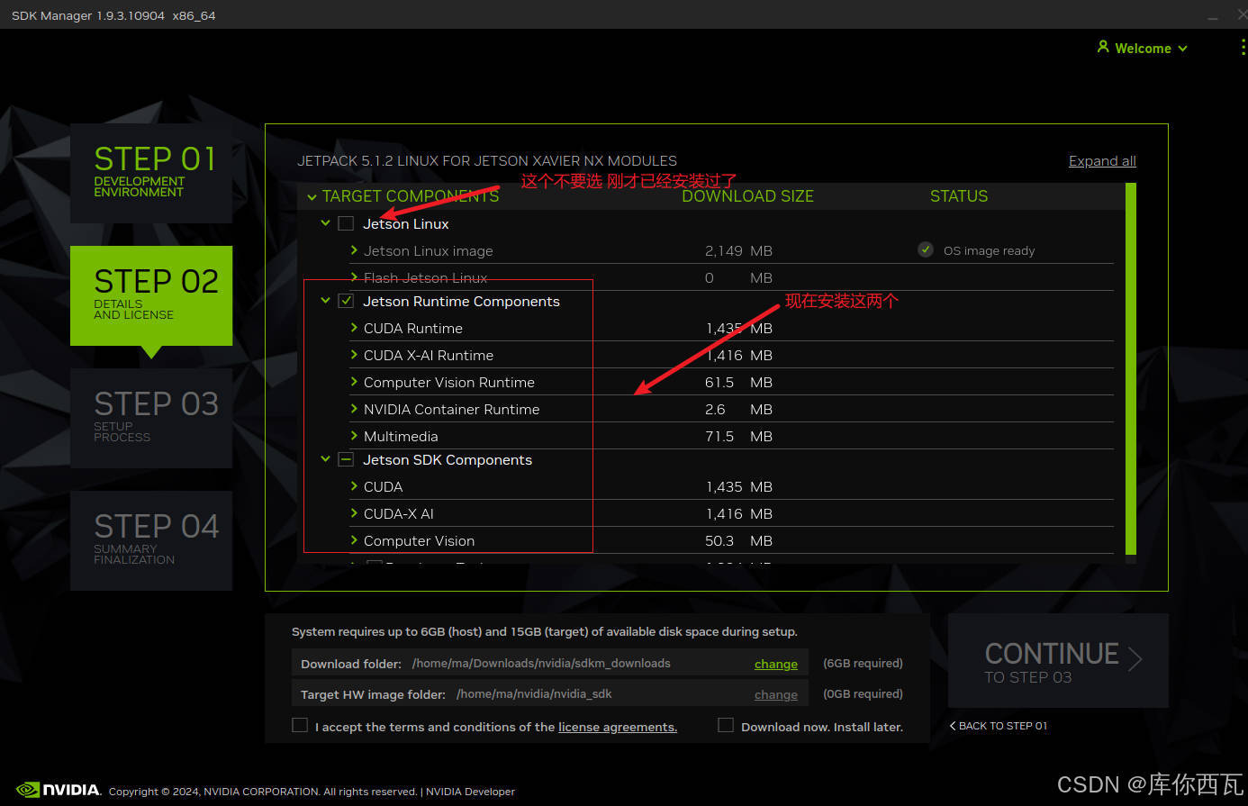Expand the CUDA Runtime row
The height and width of the screenshot is (806, 1248).
pyautogui.click(x=354, y=328)
